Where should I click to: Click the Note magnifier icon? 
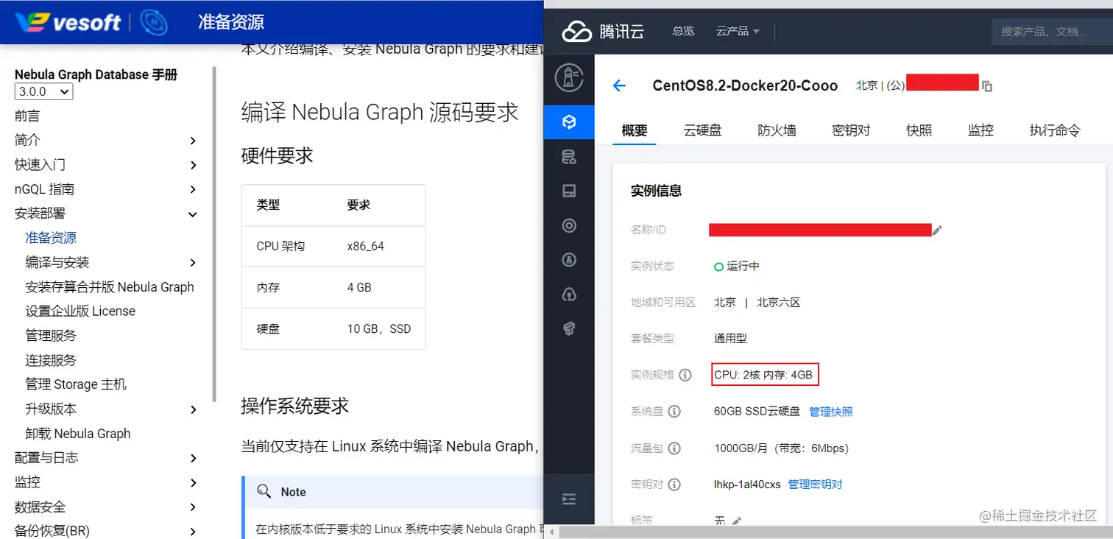click(263, 491)
